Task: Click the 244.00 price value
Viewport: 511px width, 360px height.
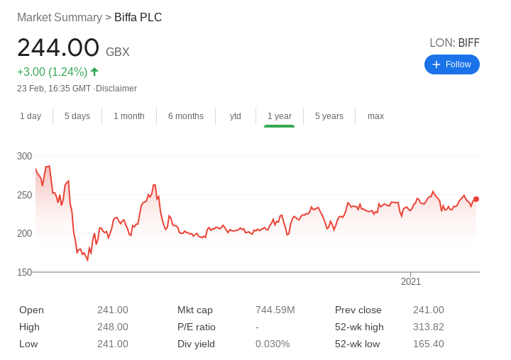Action: point(58,47)
